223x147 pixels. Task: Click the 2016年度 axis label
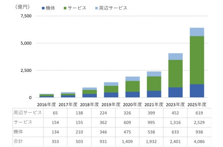[x=47, y=105]
